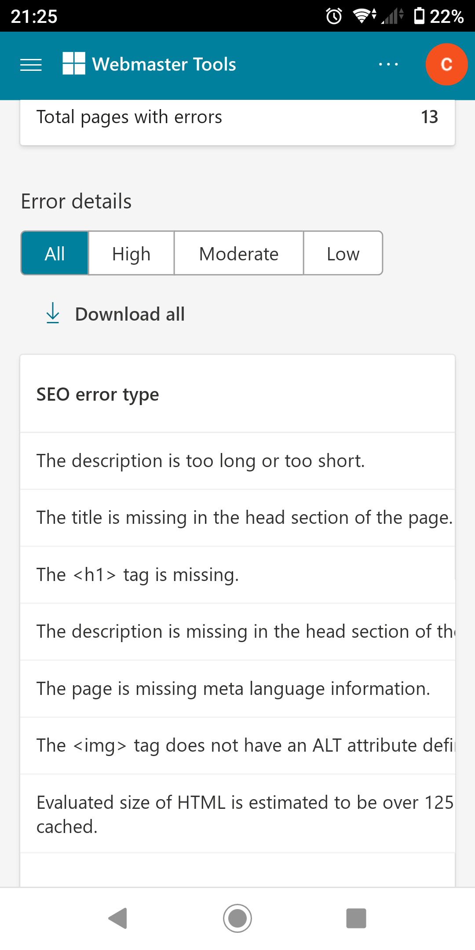Image resolution: width=475 pixels, height=950 pixels.
Task: Select the h1 tag missing error
Action: [x=138, y=575]
